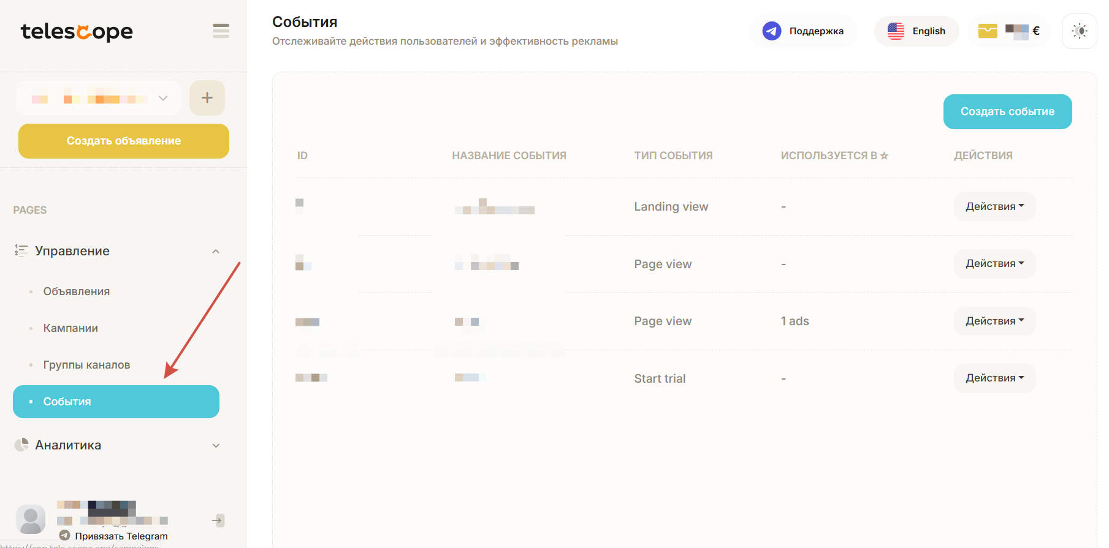Open the project selector dropdown
Viewport: 1109px width, 548px height.
click(99, 98)
